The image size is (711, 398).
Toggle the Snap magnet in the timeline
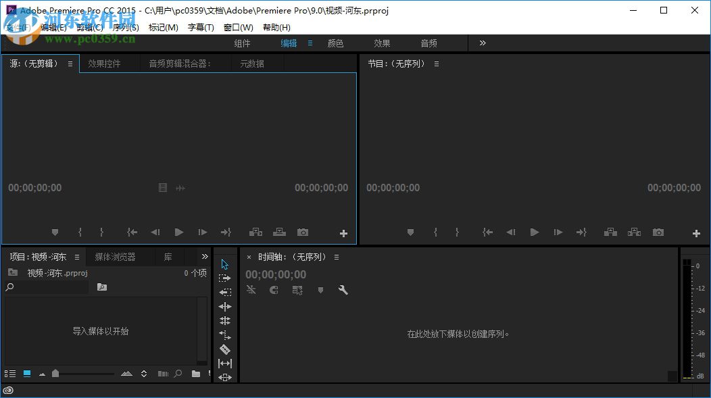coord(274,290)
